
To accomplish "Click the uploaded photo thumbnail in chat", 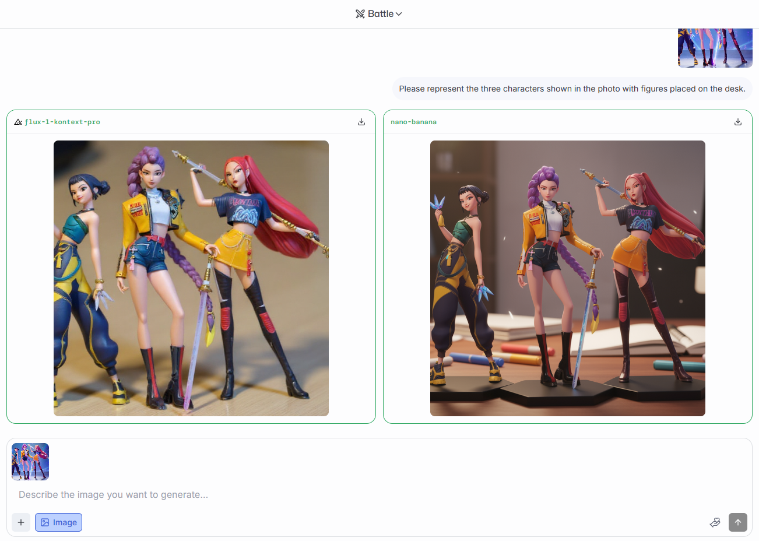I will pyautogui.click(x=715, y=48).
